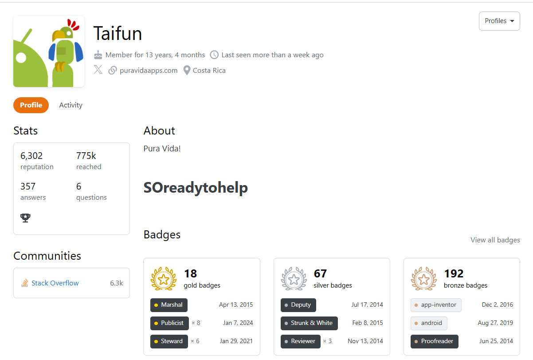The width and height of the screenshot is (533, 360).
Task: Click the Stack Overflow logo icon
Action: pos(25,283)
